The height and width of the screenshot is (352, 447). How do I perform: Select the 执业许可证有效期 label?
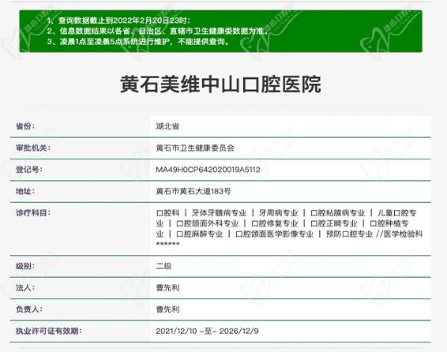pyautogui.click(x=48, y=331)
